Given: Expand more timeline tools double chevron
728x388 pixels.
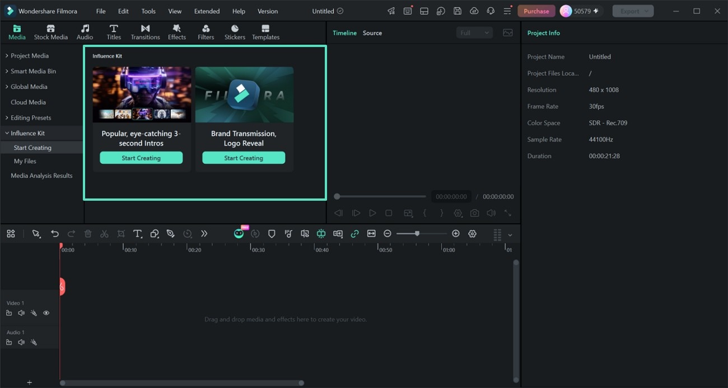Looking at the screenshot, I should (204, 234).
